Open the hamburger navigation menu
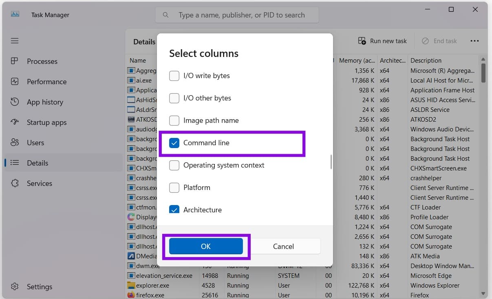492x299 pixels. 15,41
